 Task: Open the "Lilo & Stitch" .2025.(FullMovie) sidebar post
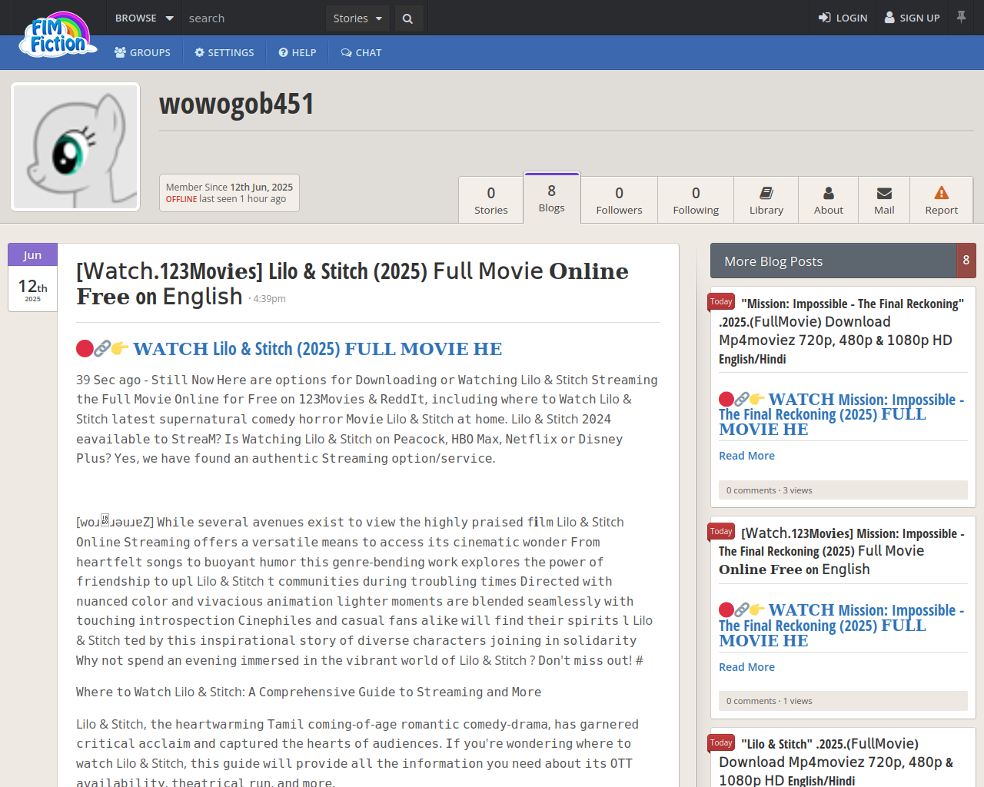point(836,762)
